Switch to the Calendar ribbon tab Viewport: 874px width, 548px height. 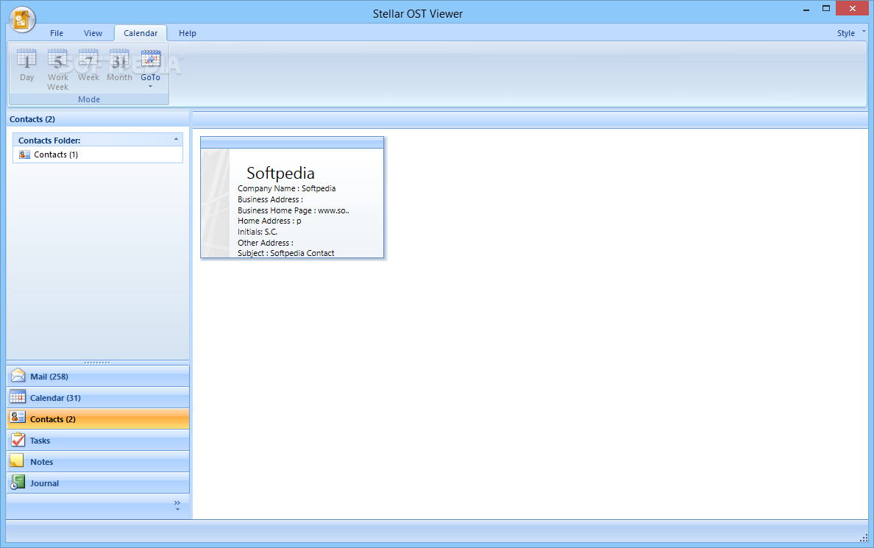[x=141, y=33]
